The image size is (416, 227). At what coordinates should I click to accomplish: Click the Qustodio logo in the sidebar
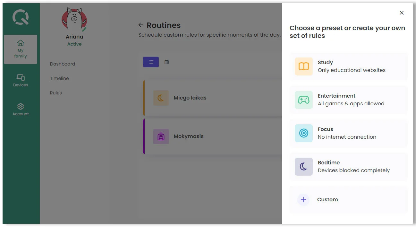pyautogui.click(x=21, y=17)
